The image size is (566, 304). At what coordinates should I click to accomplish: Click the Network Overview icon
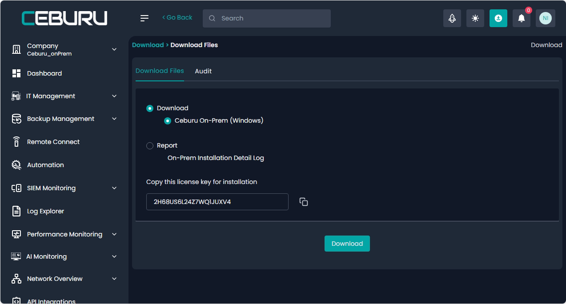[16, 279]
